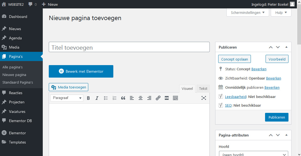
Task: Open Projecten in the sidebar menu
Action: point(17,102)
